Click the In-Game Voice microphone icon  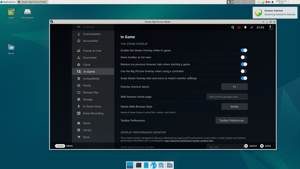point(79,106)
